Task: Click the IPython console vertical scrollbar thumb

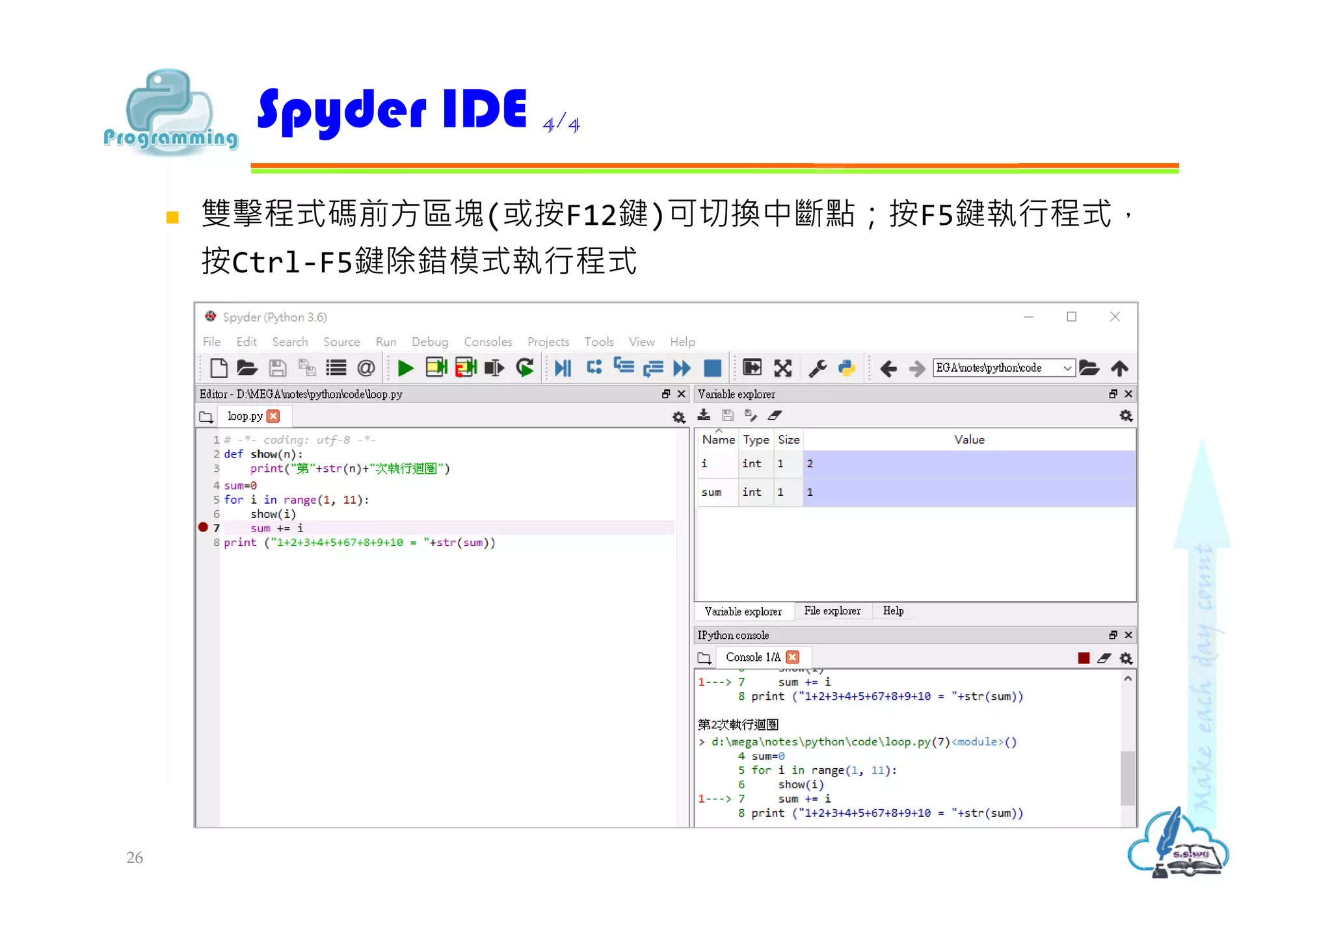Action: 1127,777
